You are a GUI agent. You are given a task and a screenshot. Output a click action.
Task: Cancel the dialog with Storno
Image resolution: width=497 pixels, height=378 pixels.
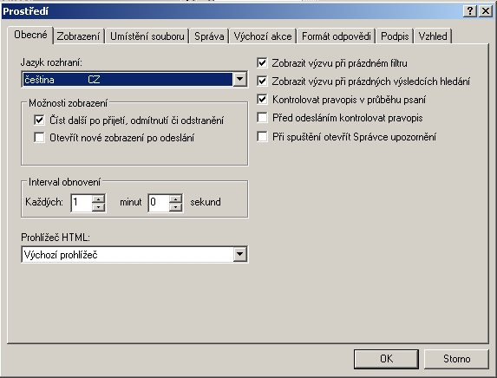456,359
